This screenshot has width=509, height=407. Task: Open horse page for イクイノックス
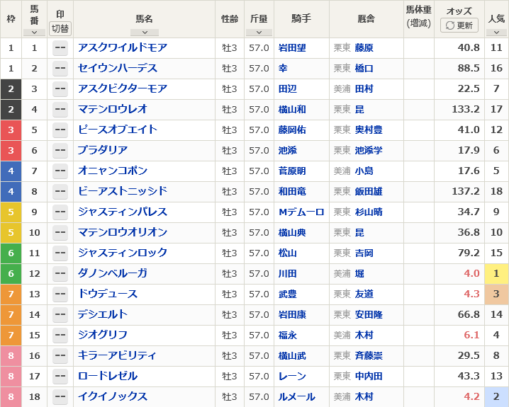[113, 396]
